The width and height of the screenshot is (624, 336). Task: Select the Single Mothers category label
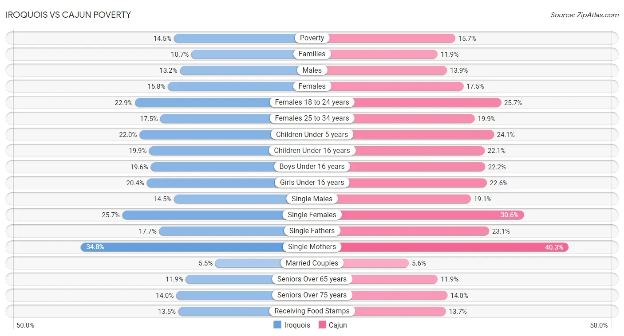[312, 247]
